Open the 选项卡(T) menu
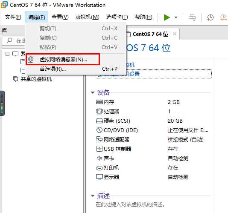Image resolution: width=228 pixels, height=213 pixels. (117, 17)
